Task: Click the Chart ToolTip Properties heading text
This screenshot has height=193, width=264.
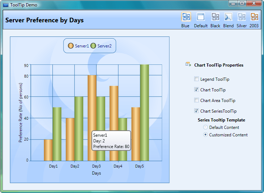Action: coord(219,65)
